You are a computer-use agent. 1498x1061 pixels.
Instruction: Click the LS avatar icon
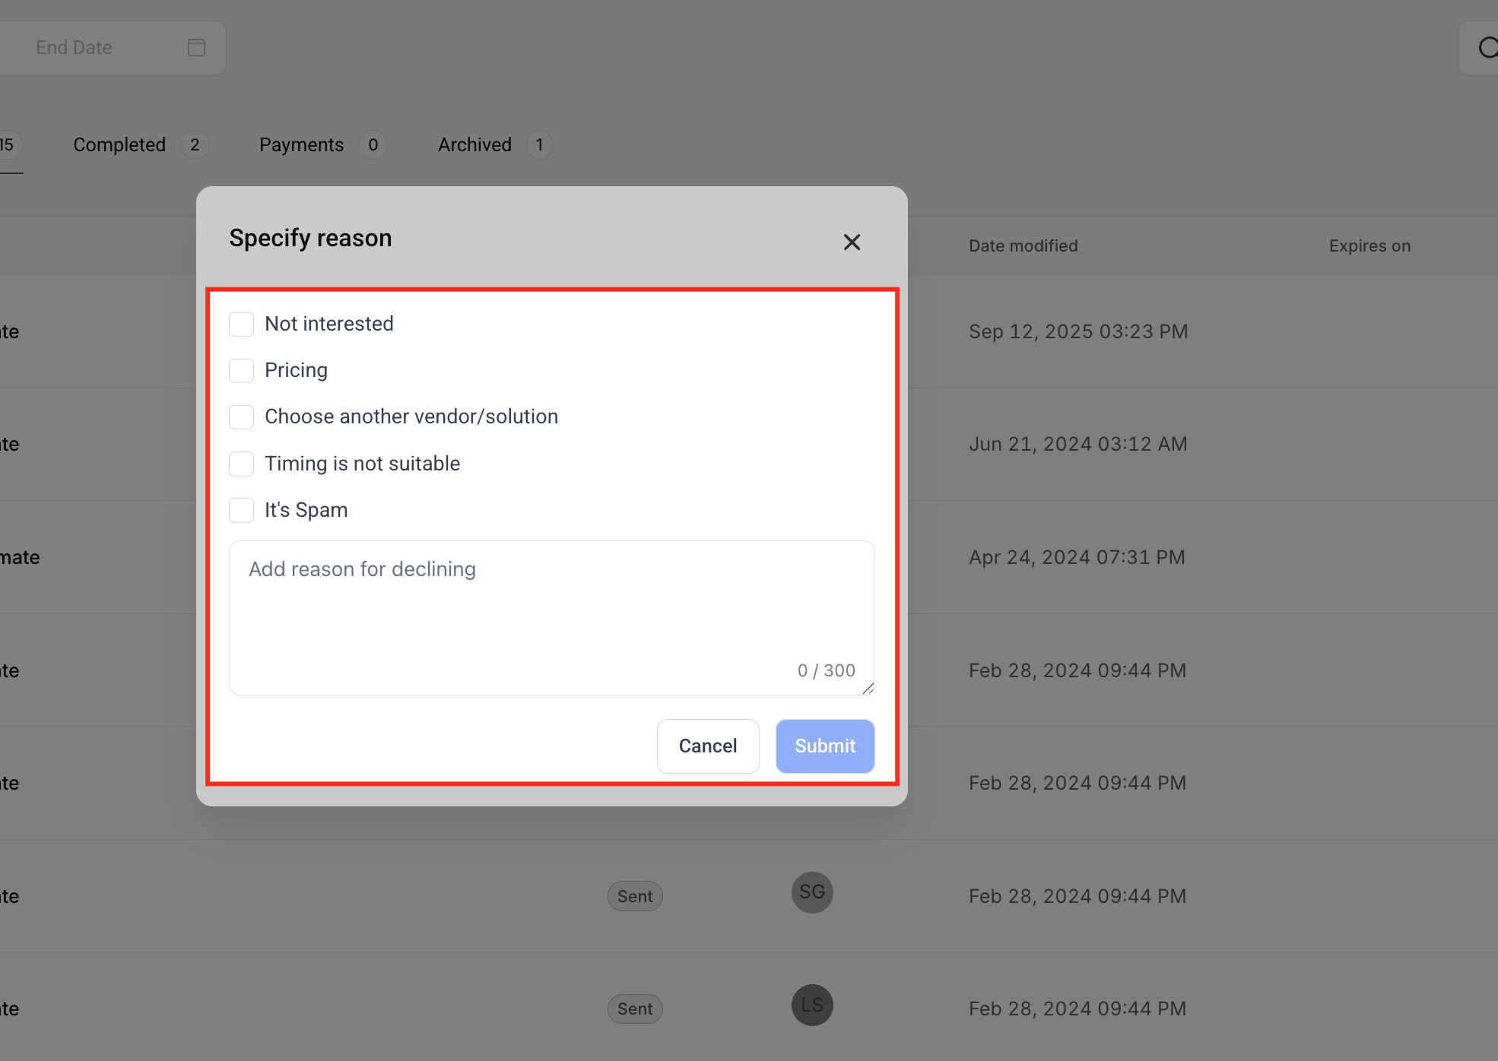[812, 1006]
